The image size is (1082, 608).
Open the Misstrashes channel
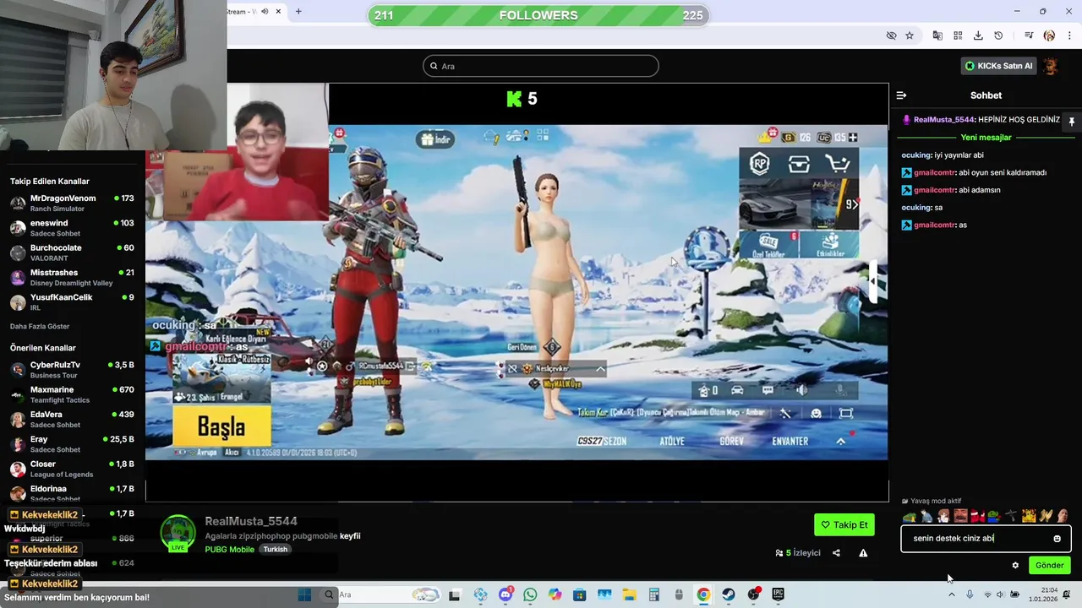coord(72,277)
